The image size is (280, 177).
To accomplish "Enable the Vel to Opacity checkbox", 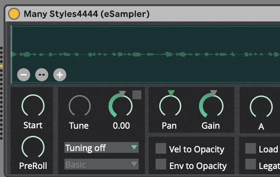I will (161, 148).
